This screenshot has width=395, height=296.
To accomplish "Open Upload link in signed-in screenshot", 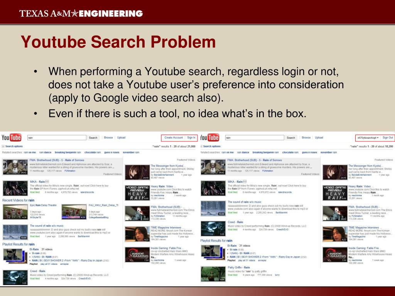I will pyautogui.click(x=319, y=138).
